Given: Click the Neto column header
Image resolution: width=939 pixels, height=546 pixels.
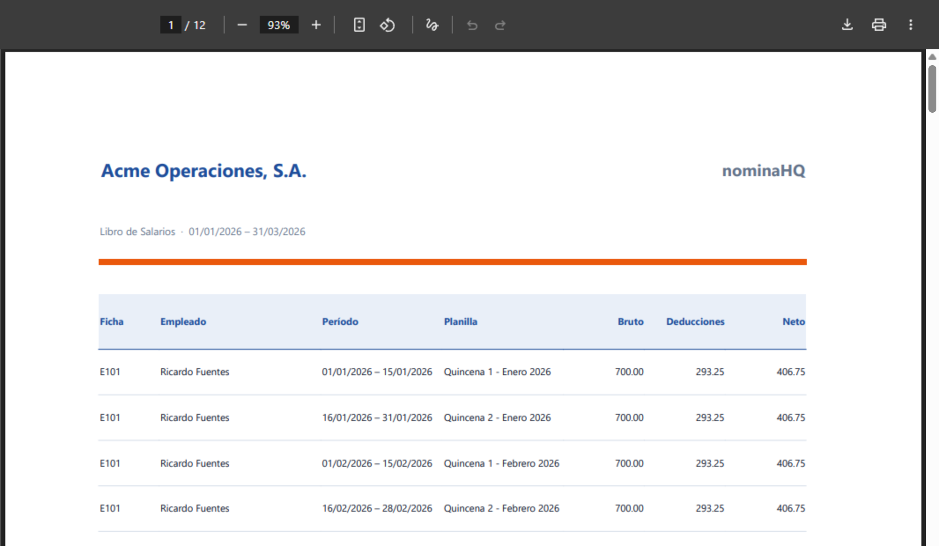Looking at the screenshot, I should tap(794, 321).
